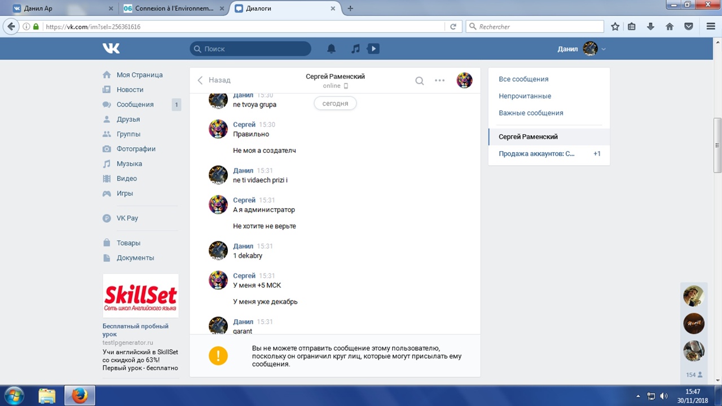Screen dimensions: 722x406
Task: Select the Важные сообщения filter
Action: click(x=531, y=113)
